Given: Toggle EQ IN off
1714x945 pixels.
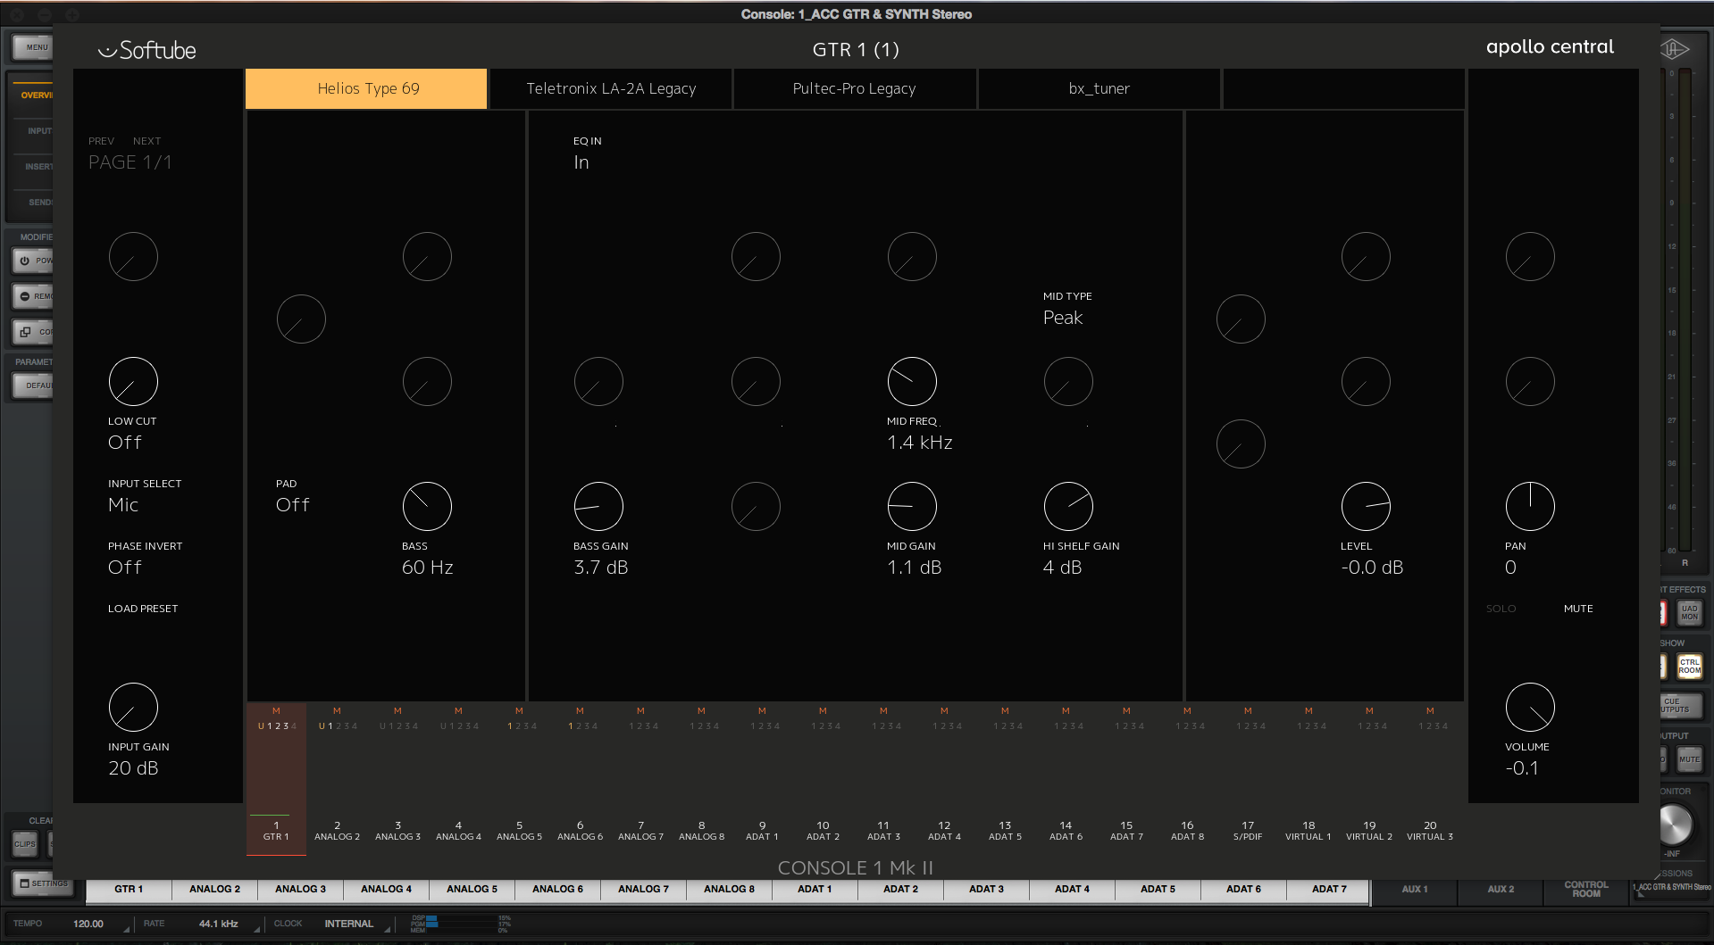Looking at the screenshot, I should click(x=581, y=162).
